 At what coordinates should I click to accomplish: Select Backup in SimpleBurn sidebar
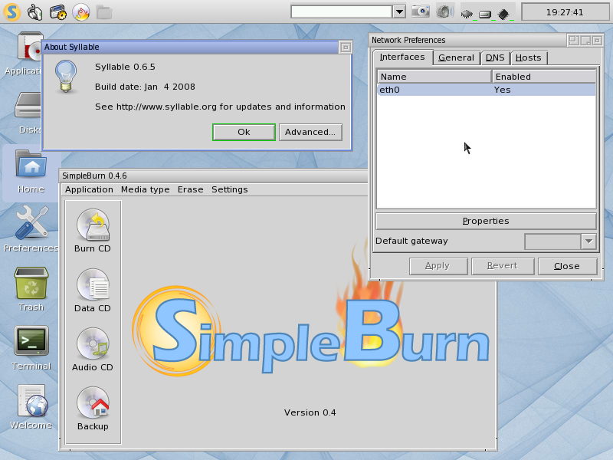[x=93, y=409]
